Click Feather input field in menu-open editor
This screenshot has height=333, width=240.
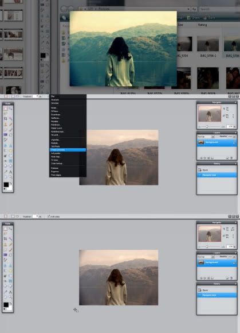pyautogui.click(x=36, y=96)
